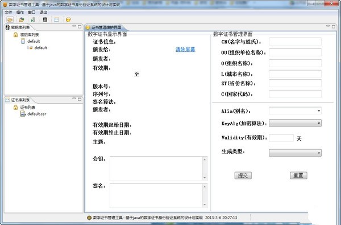The width and height of the screenshot is (341, 225).
Task: Click the green import toolbar icon
Action: pos(33,19)
